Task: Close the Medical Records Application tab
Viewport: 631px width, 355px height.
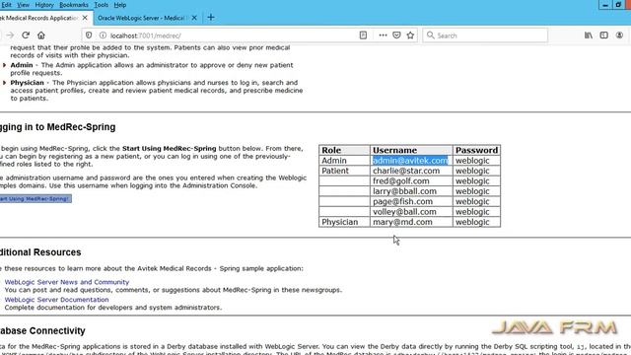Action: pos(85,18)
